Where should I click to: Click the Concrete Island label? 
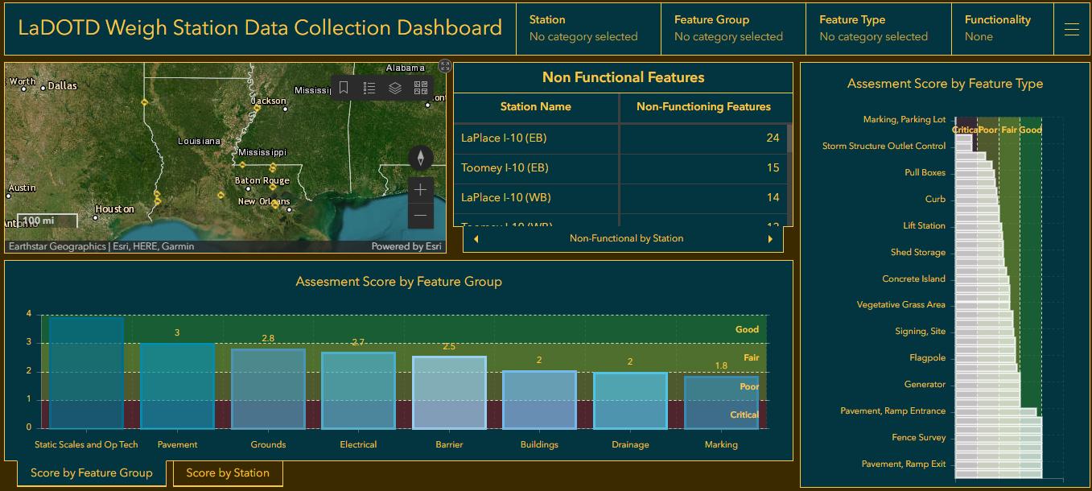(913, 279)
